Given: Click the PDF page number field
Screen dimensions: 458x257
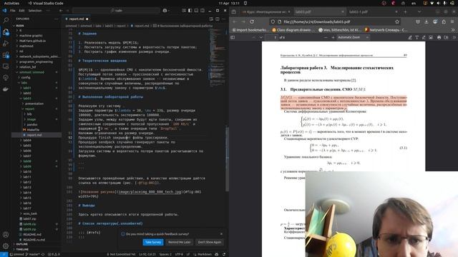Looking at the screenshot, I should (x=272, y=38).
